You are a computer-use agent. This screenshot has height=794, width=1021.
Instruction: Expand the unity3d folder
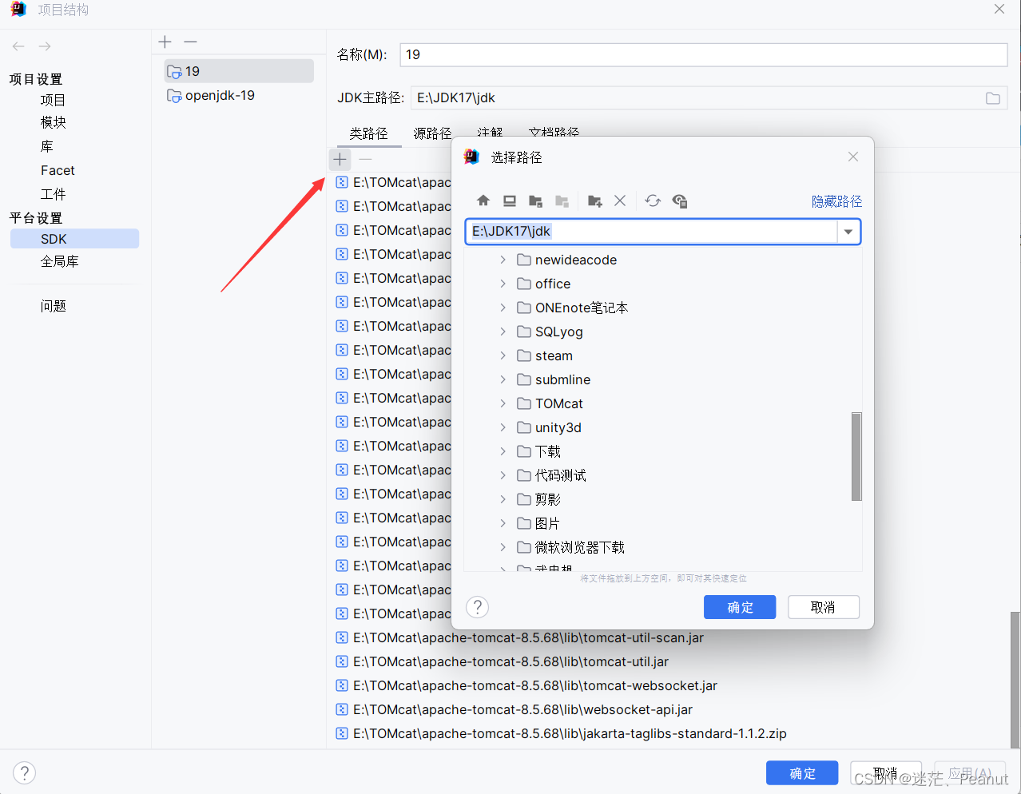coord(503,427)
